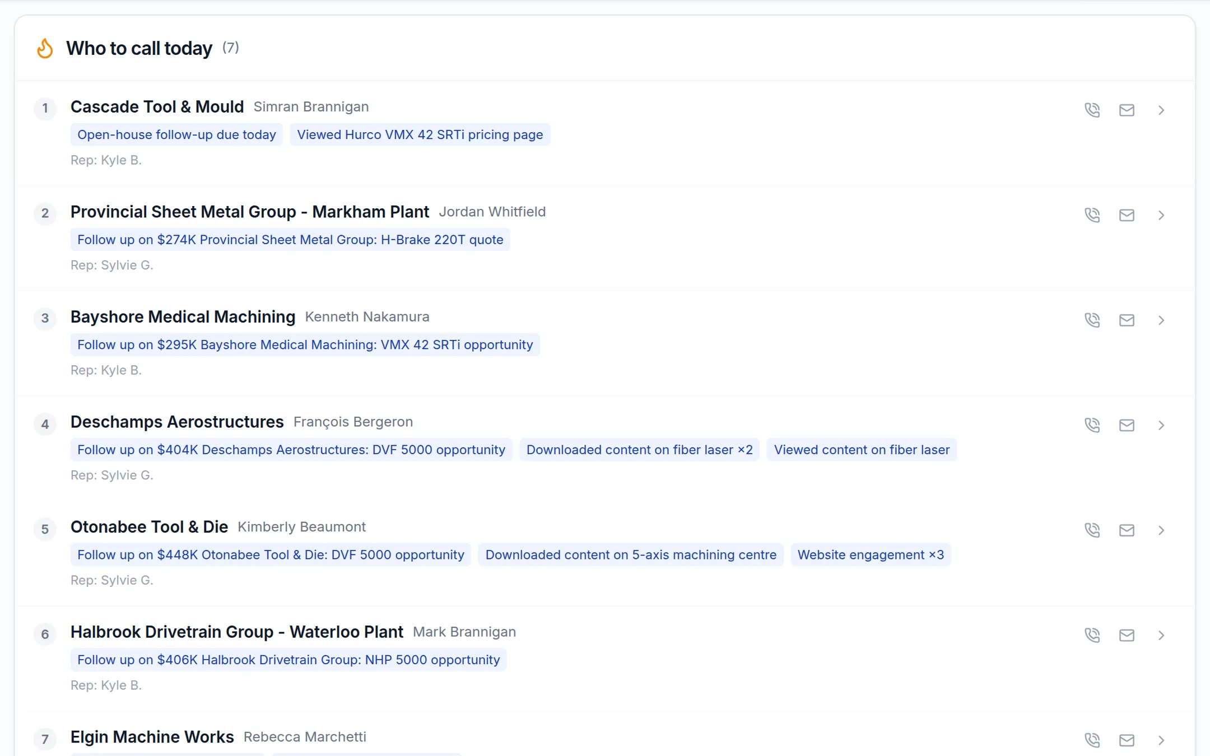Image resolution: width=1210 pixels, height=756 pixels.
Task: Click 'Downloaded content on fiber laser ×2' tag
Action: coord(640,450)
